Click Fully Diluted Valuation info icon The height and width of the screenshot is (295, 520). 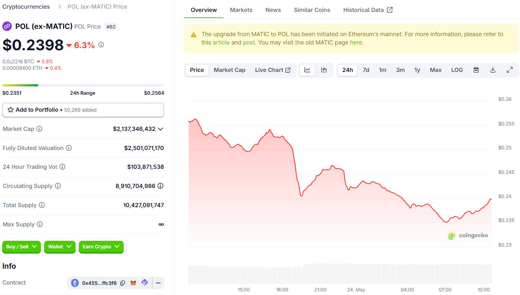coord(69,148)
